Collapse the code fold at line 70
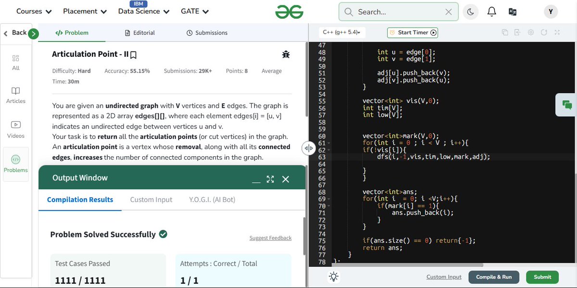The width and height of the screenshot is (577, 288). point(330,206)
